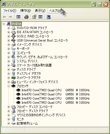Click the Device Manager title bar icon
Viewport: 110px width, 134px height.
click(4, 4)
